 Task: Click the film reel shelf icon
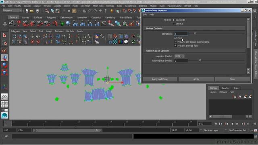pos(11,23)
